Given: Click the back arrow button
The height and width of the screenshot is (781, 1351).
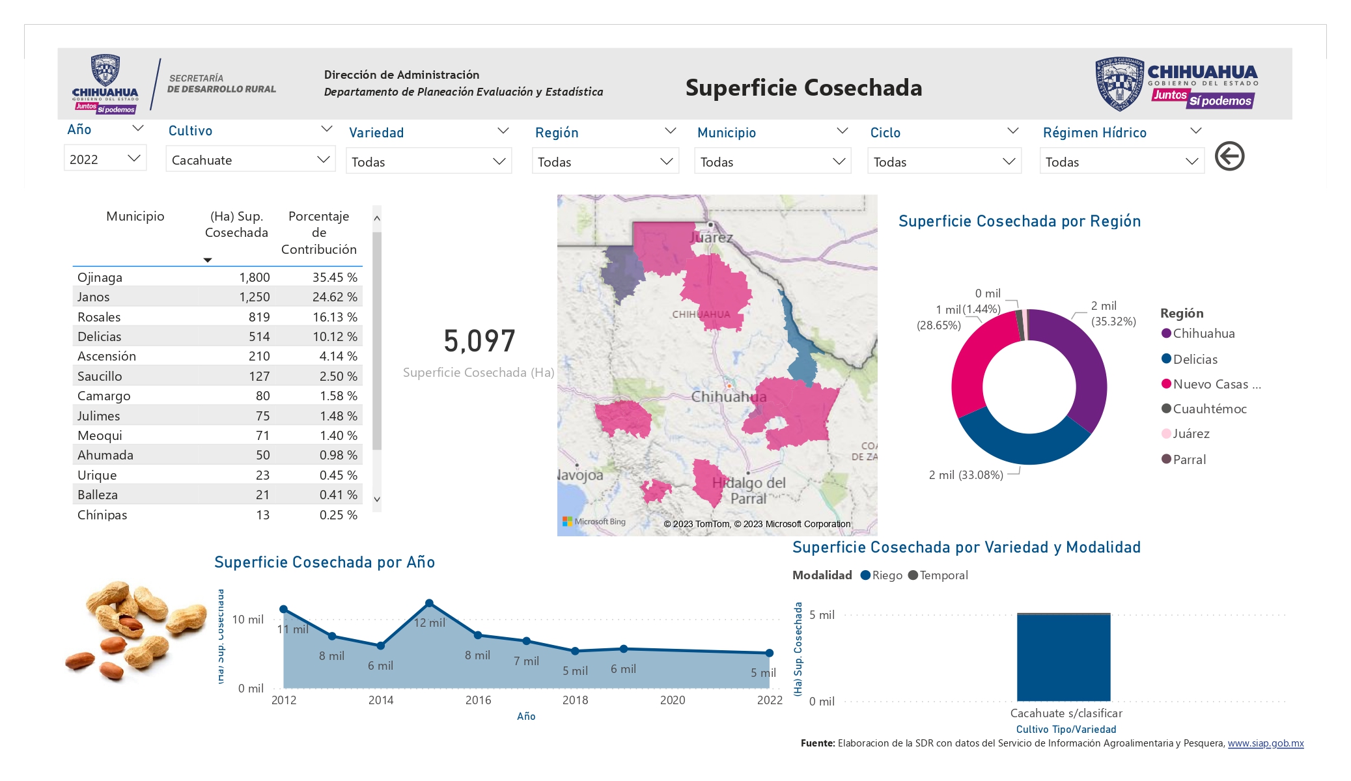Looking at the screenshot, I should click(1229, 156).
